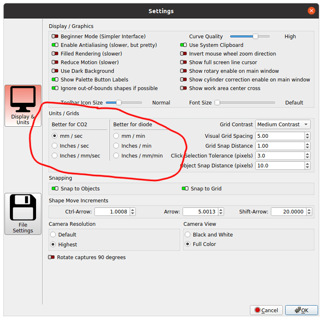The image size is (323, 320).
Task: Turn on Rotate captures 90 degrees
Action: pos(51,257)
